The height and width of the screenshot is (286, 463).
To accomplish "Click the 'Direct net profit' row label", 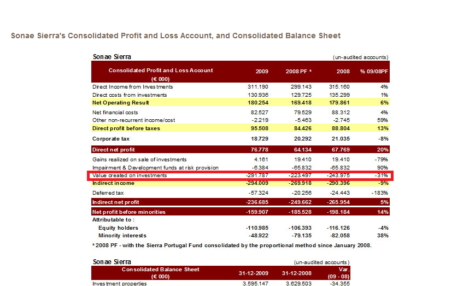I will click(113, 149).
